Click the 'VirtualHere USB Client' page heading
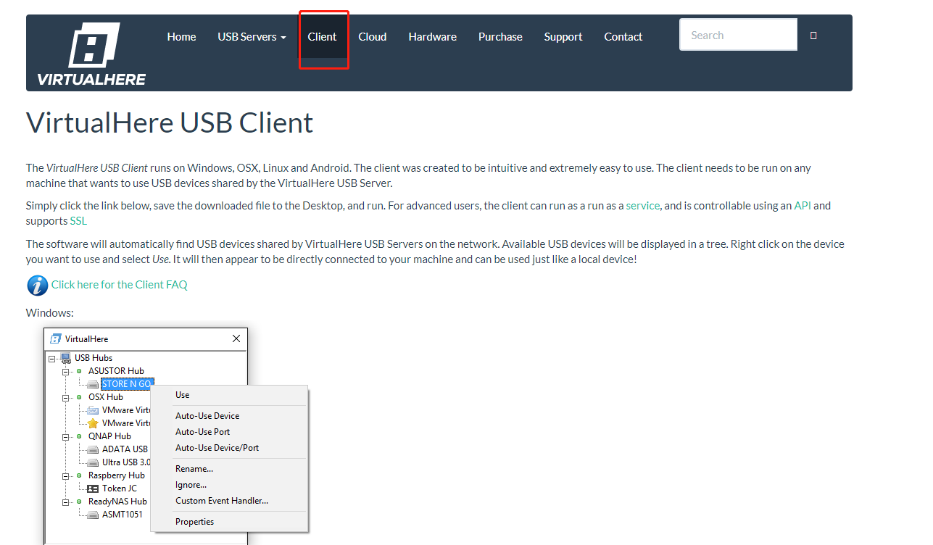This screenshot has width=933, height=545. 170,122
